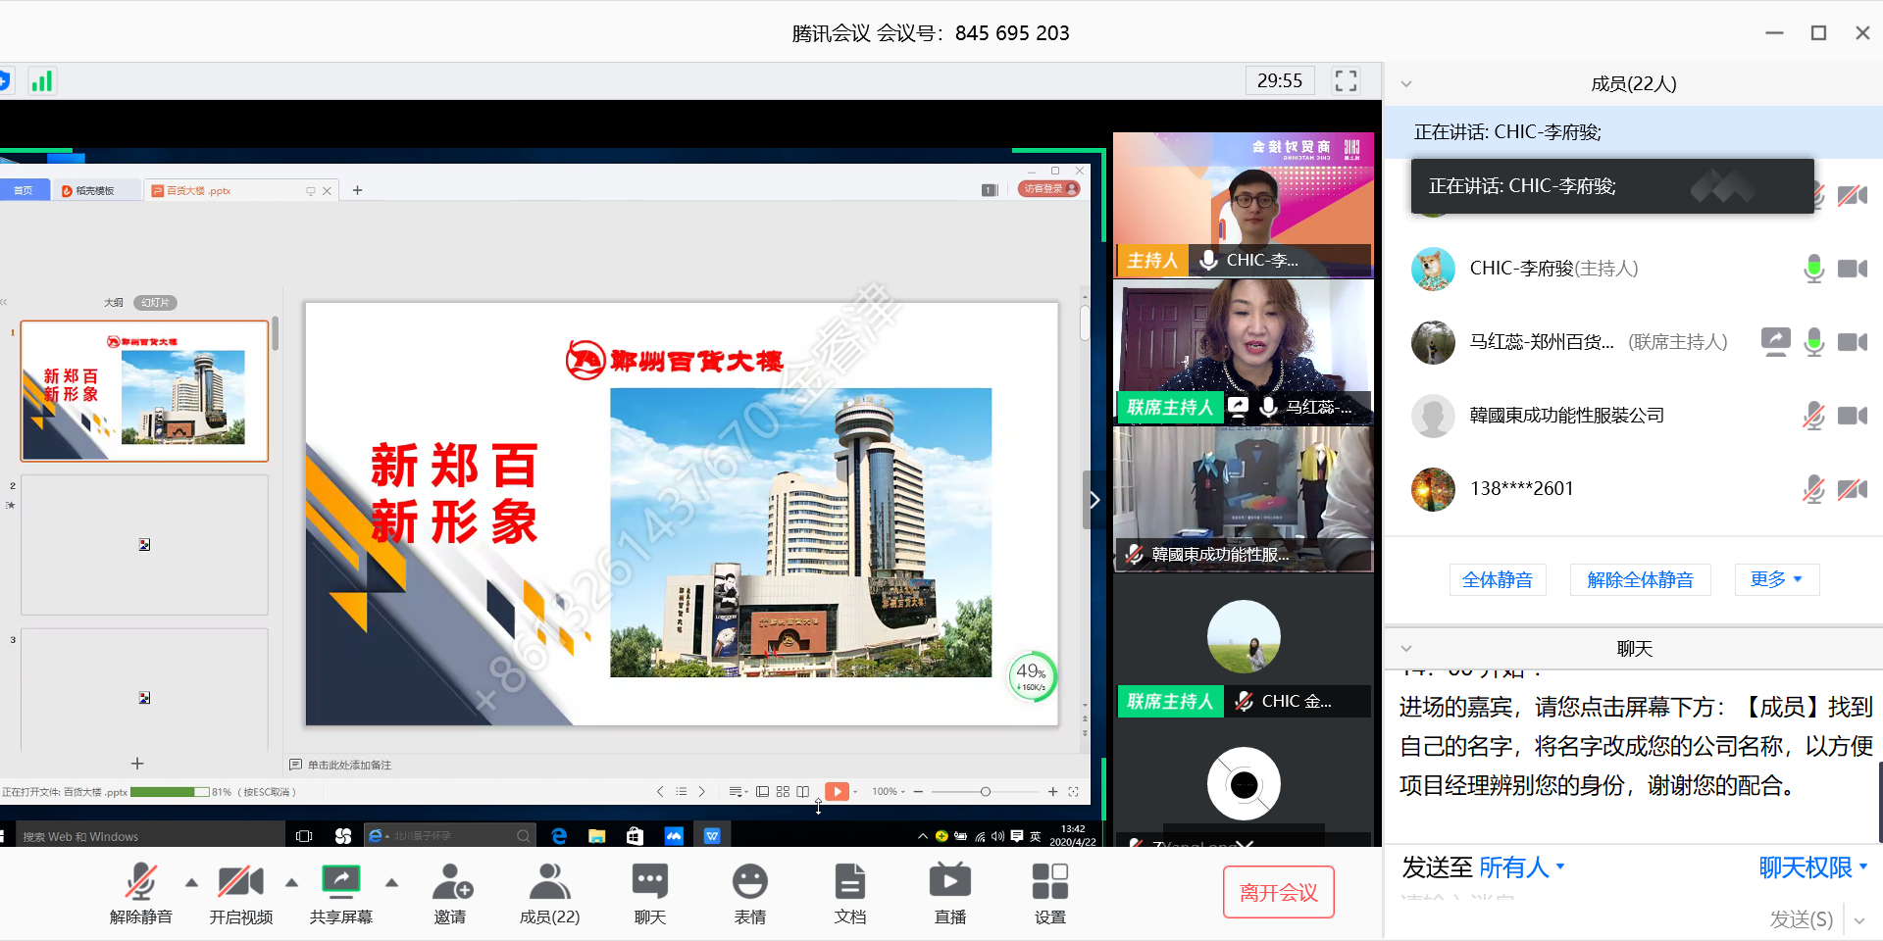Viewport: 1883px width, 941px height.
Task: Click the red 离开会议 leave meeting button
Action: pyautogui.click(x=1279, y=892)
